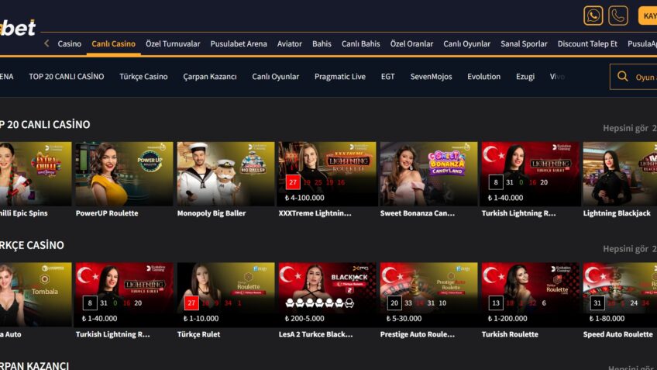Open the Casino menu item
Screen dimensions: 657x370
(x=70, y=43)
